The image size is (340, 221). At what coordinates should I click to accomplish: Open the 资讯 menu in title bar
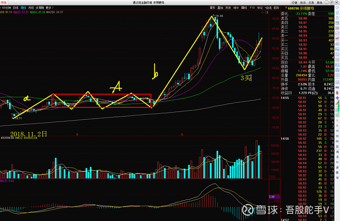[303, 3]
